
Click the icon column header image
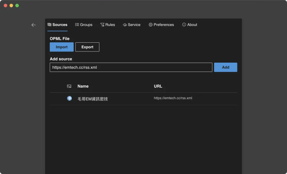pos(69,86)
